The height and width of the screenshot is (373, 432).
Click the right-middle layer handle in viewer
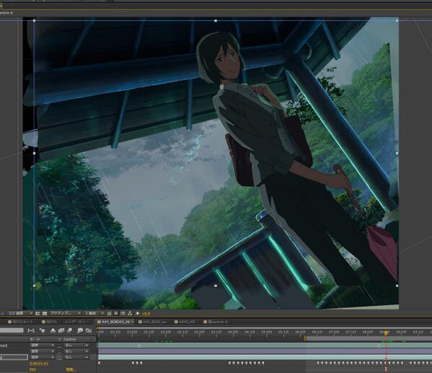pos(397,153)
